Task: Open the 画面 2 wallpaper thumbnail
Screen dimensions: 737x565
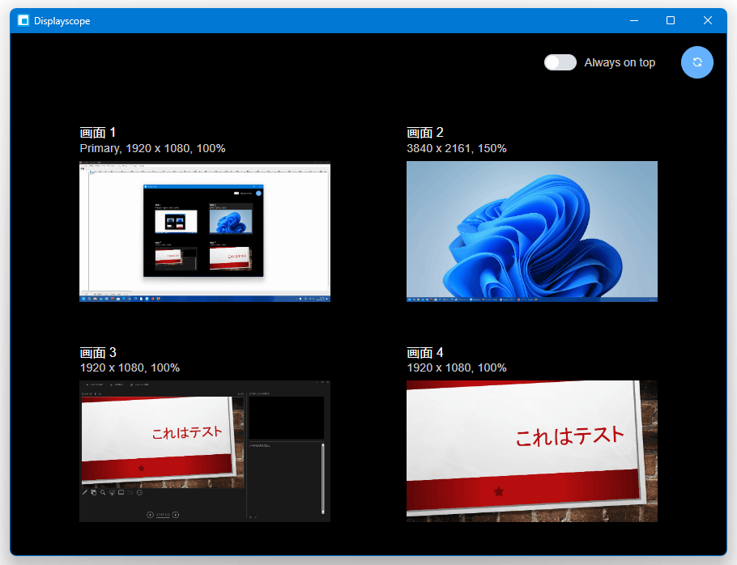Action: [x=531, y=232]
